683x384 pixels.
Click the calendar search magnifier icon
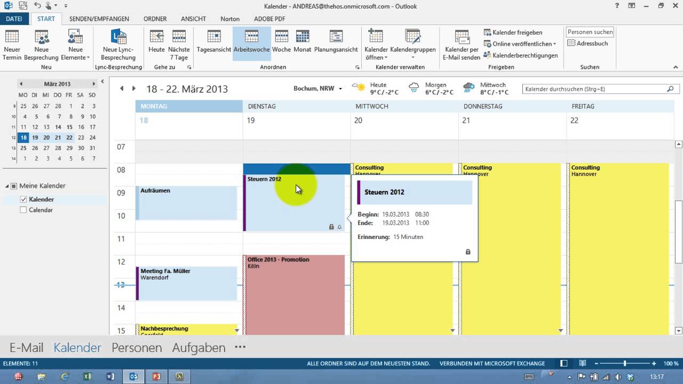pyautogui.click(x=671, y=89)
